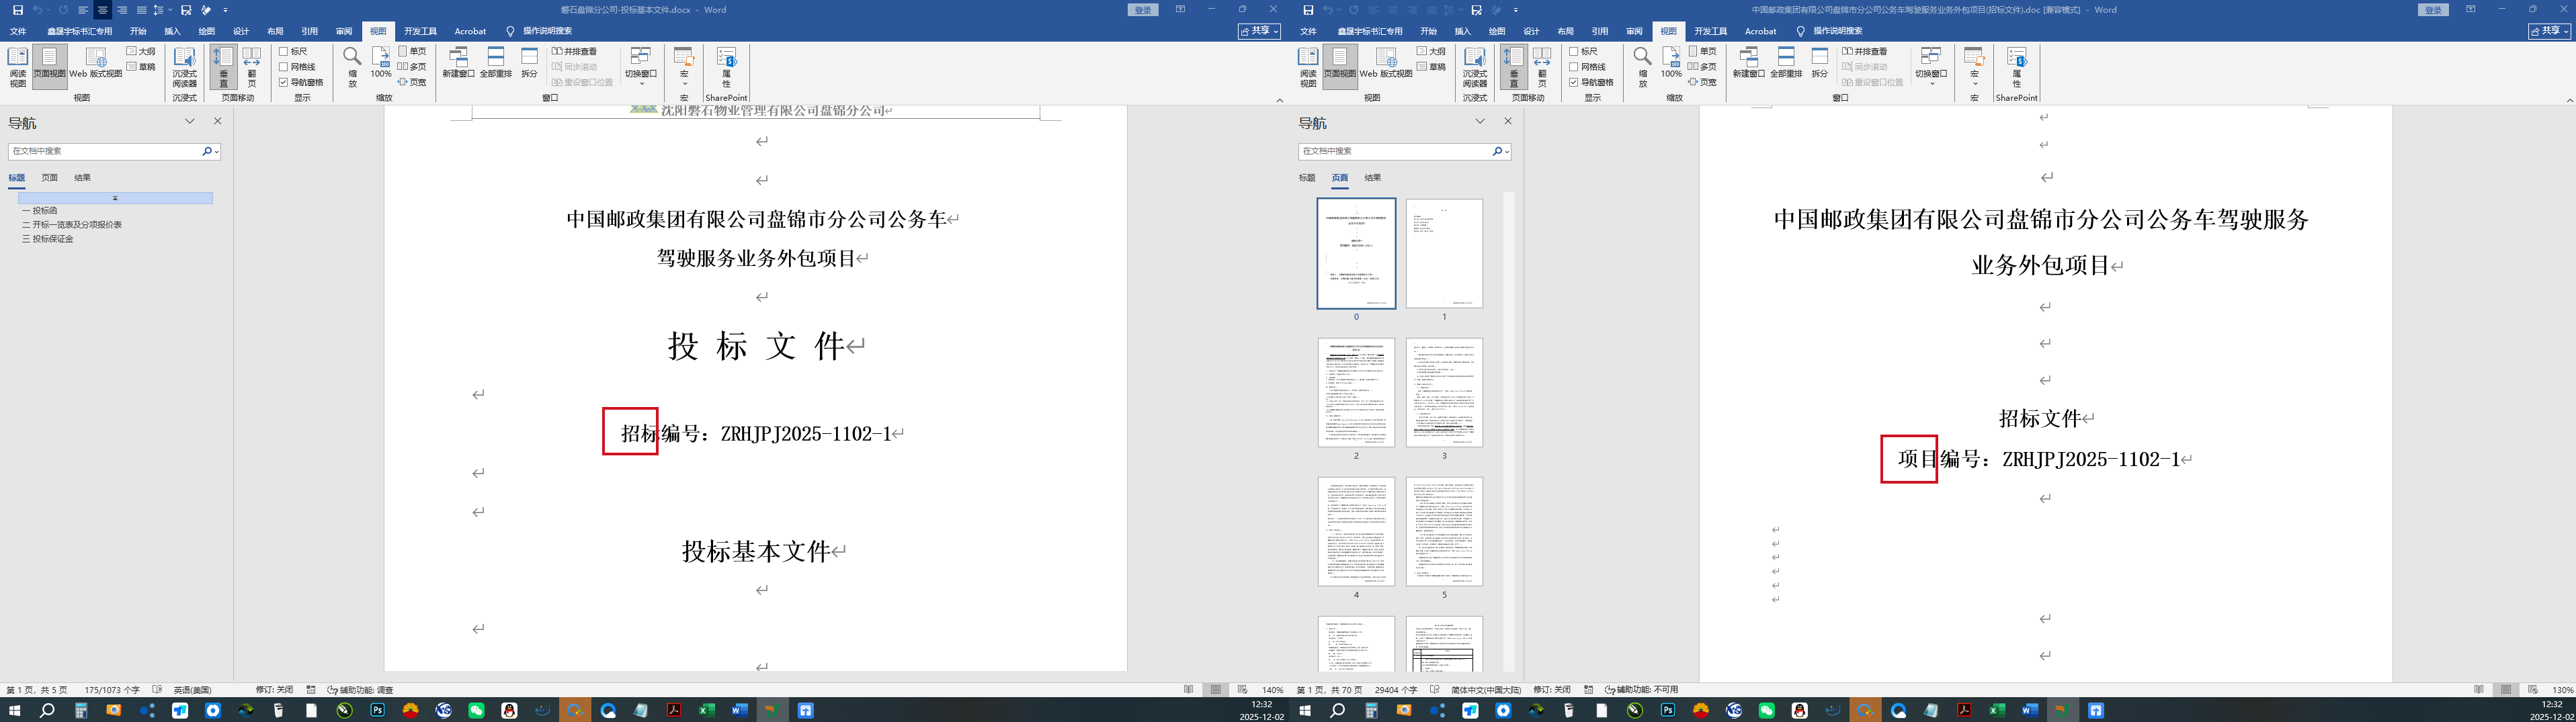Click 单页 one page button in right window
The width and height of the screenshot is (2576, 722).
(x=1703, y=51)
